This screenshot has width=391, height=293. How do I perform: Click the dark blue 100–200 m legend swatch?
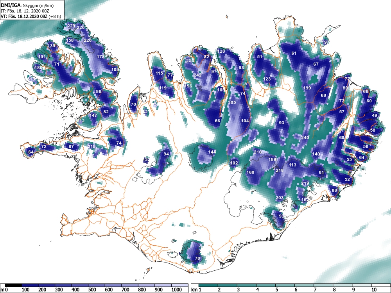click(x=30, y=285)
